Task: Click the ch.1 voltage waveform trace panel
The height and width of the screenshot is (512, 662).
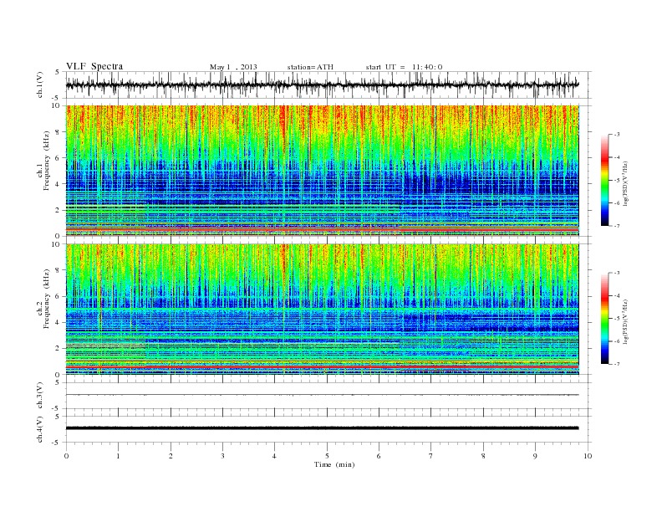Action: [x=328, y=84]
